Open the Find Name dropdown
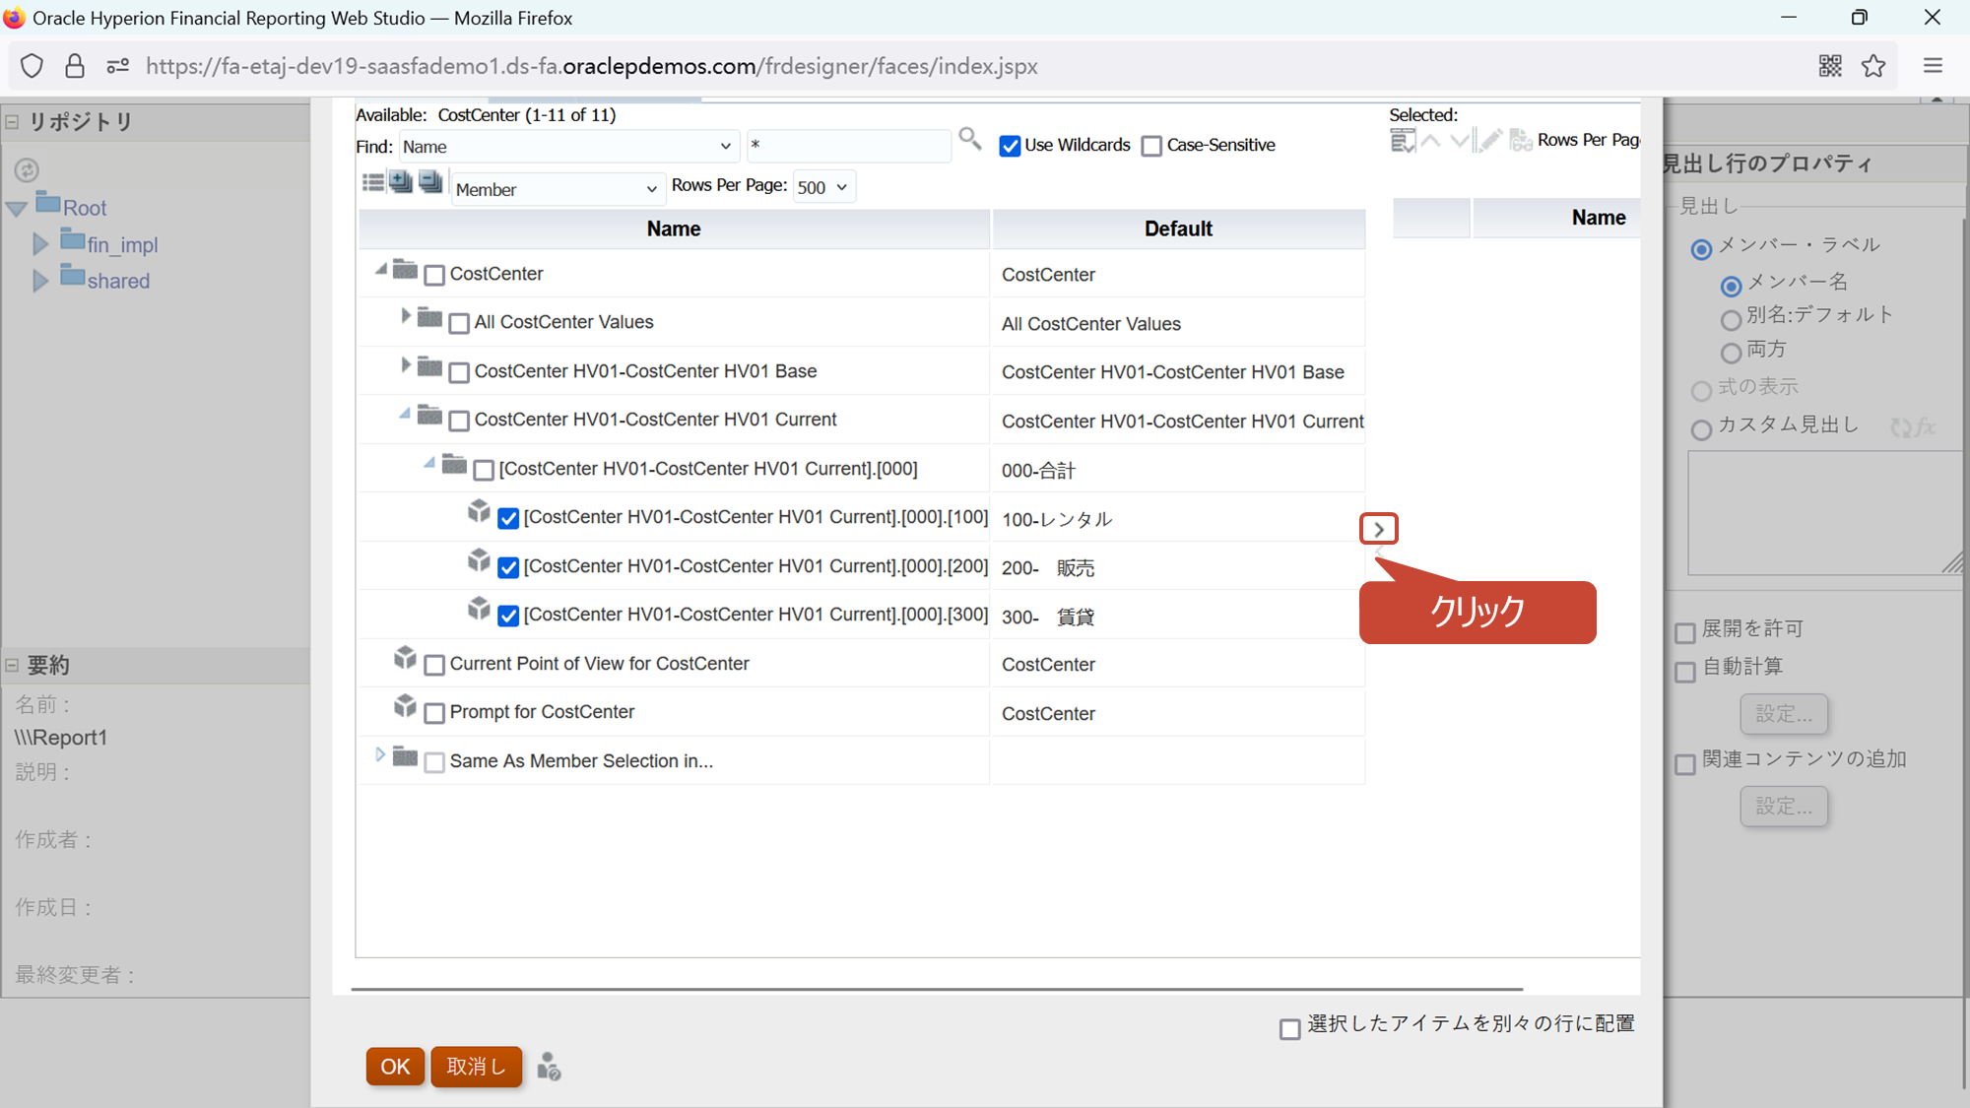Viewport: 1970px width, 1108px height. [x=567, y=147]
